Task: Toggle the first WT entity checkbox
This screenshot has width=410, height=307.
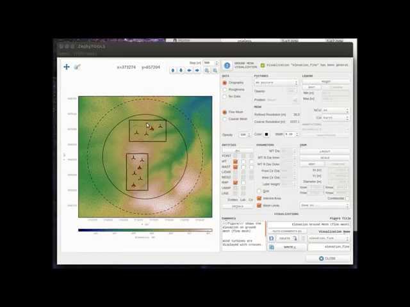Action: click(x=235, y=162)
